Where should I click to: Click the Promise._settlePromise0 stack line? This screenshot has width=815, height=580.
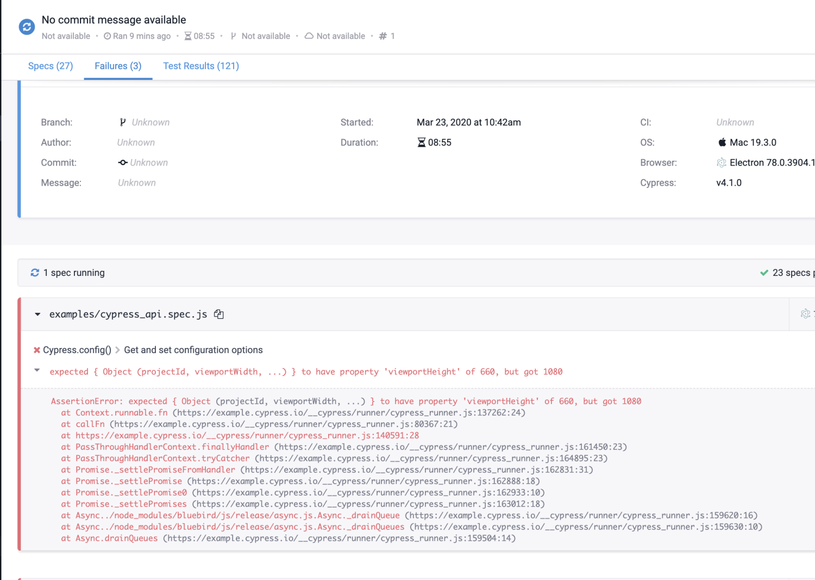(x=303, y=493)
